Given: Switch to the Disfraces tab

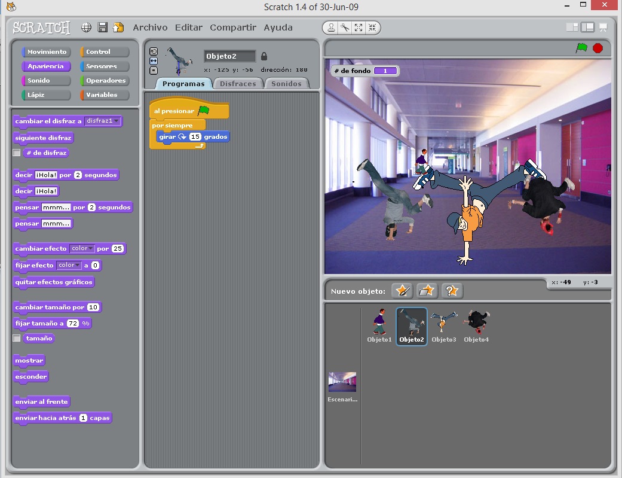Looking at the screenshot, I should [x=238, y=83].
